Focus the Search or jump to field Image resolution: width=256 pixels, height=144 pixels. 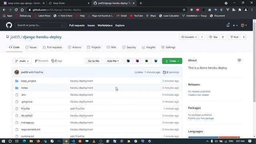click(x=40, y=25)
